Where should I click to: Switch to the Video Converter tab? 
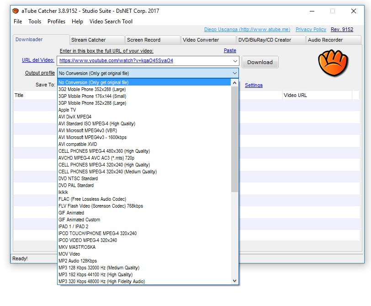[208, 40]
